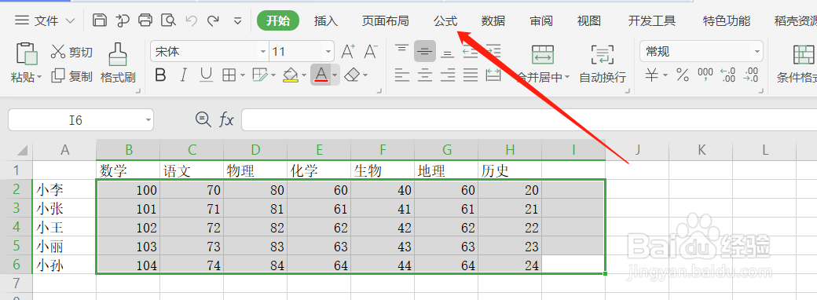
Task: Decrease decimal places icon
Action: pos(751,75)
